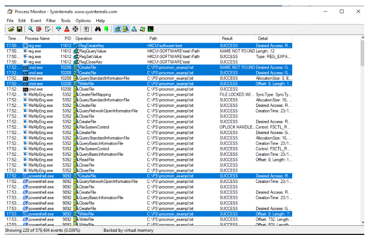The height and width of the screenshot is (235, 367).
Task: Open the Tools menu
Action: point(66,21)
